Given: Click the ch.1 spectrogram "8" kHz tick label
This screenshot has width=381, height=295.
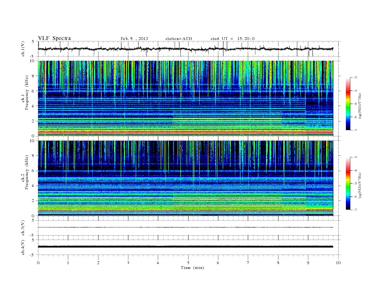Looking at the screenshot, I should coord(33,76).
